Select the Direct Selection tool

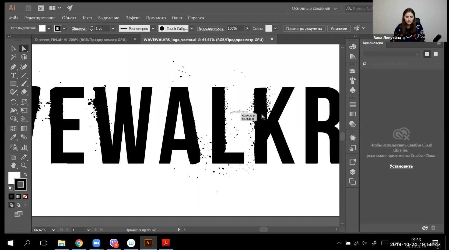pos(24,48)
